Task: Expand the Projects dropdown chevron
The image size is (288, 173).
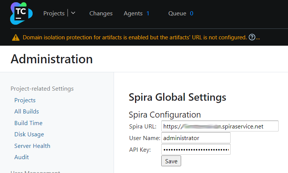Action: (x=73, y=13)
